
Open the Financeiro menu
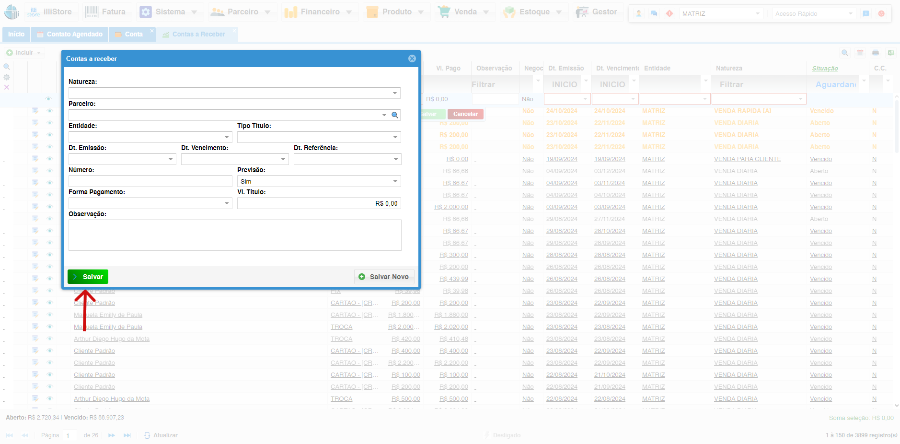[318, 12]
